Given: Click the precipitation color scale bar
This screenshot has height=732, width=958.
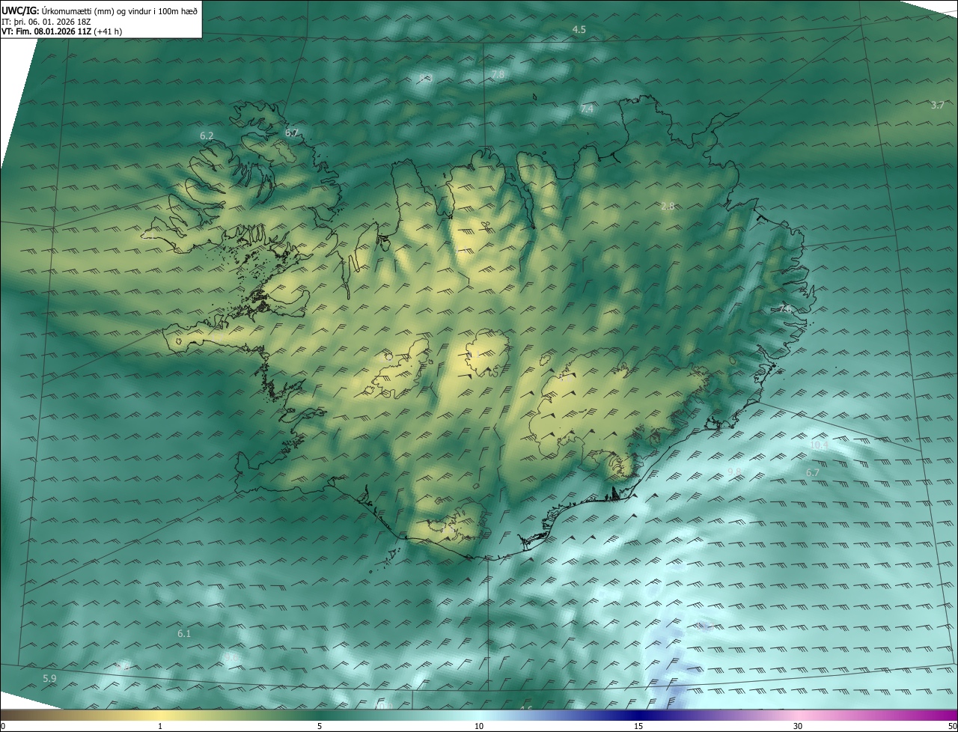Looking at the screenshot, I should (479, 716).
